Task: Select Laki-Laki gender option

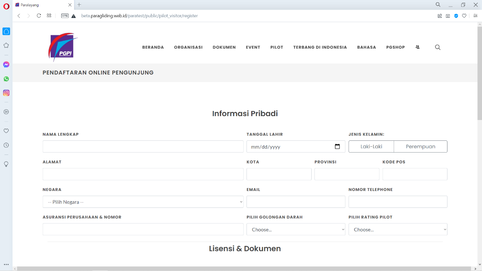Action: point(371,147)
